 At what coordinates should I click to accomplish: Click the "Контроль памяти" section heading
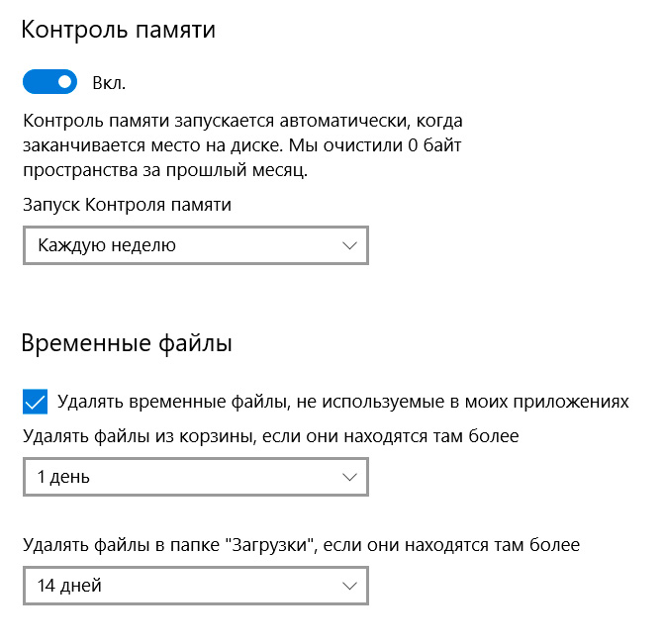pyautogui.click(x=119, y=31)
